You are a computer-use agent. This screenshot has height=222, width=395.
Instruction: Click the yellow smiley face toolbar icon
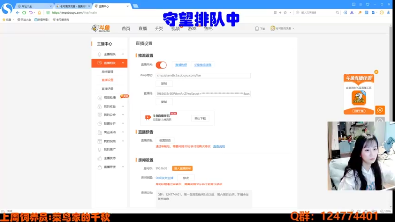coord(382,13)
